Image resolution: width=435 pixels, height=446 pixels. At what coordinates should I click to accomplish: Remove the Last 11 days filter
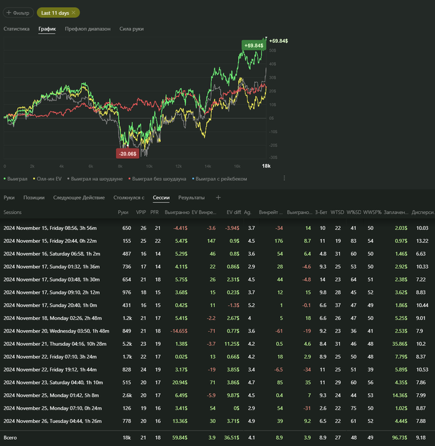[73, 13]
